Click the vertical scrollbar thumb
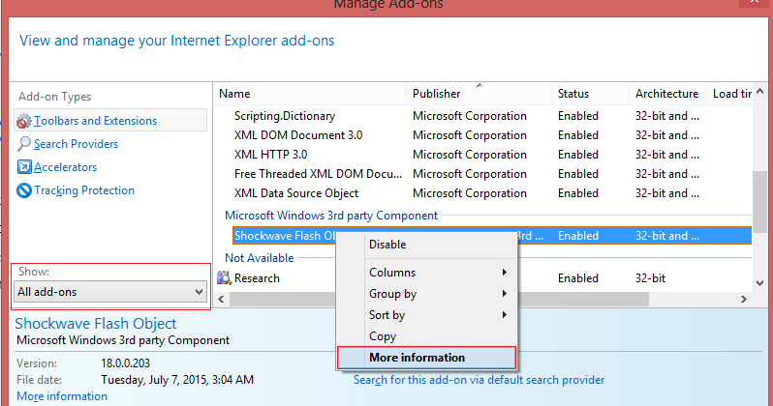Screen dimensions: 773x406 pos(760,201)
